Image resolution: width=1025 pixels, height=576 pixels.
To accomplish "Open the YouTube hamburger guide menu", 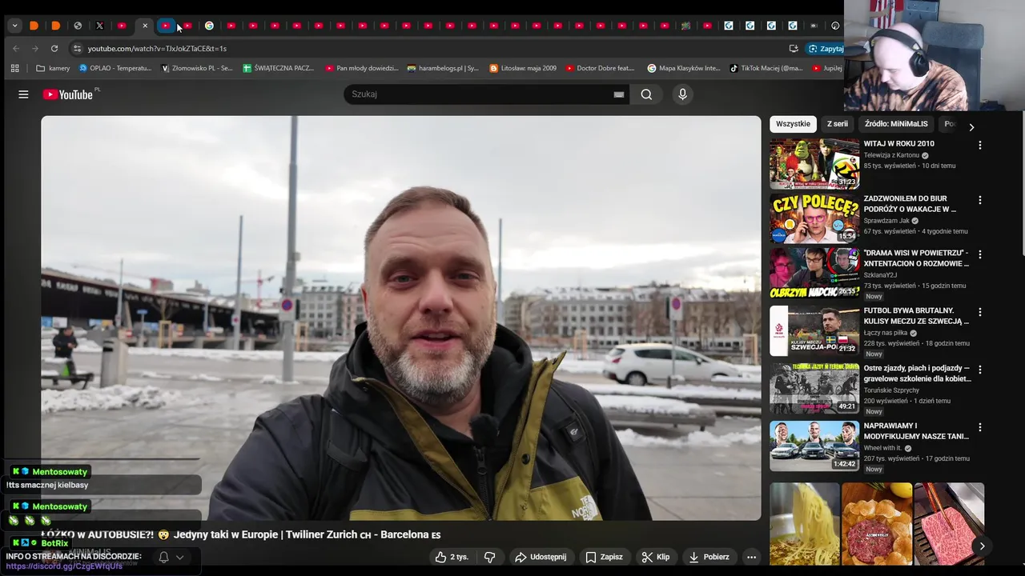I will click(23, 94).
